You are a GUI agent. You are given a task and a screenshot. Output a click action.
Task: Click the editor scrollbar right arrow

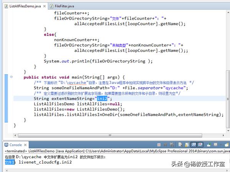tap(223, 135)
